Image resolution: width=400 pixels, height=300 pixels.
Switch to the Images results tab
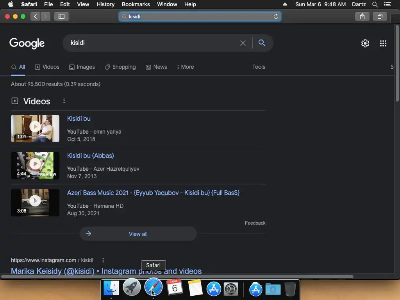click(x=82, y=67)
